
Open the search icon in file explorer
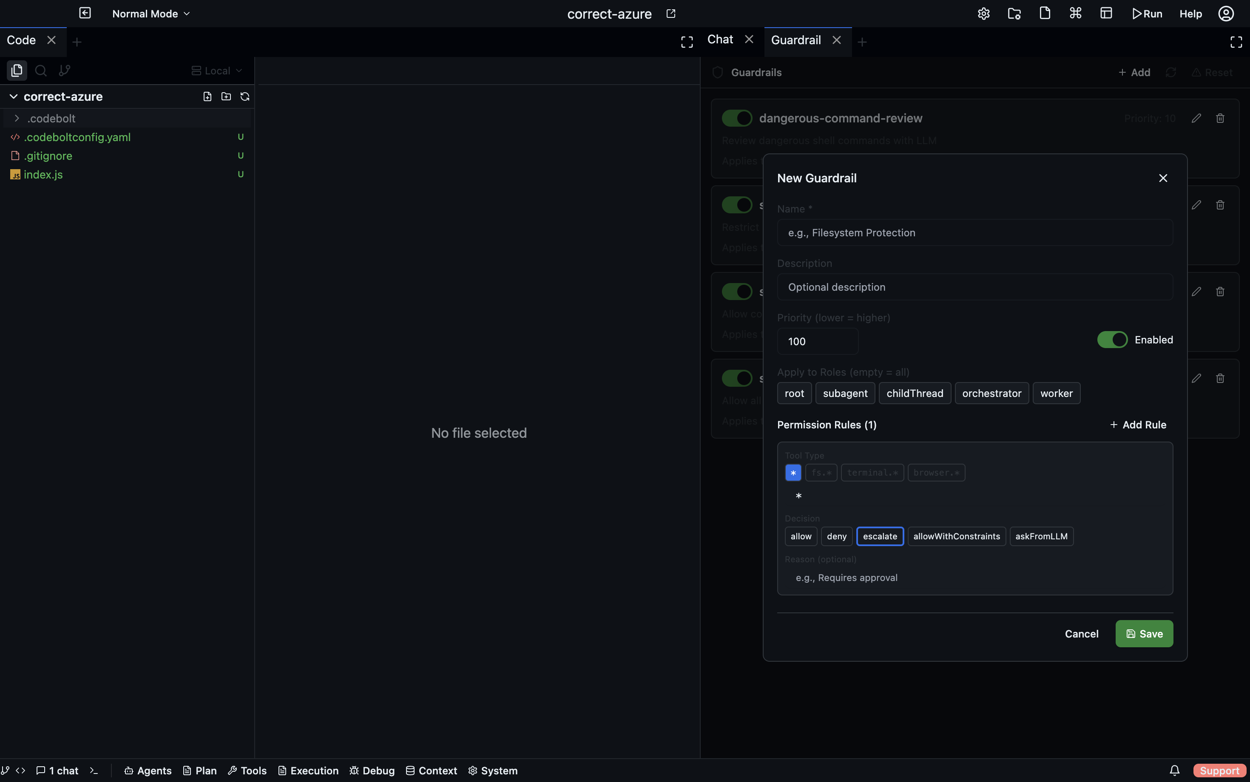point(41,71)
